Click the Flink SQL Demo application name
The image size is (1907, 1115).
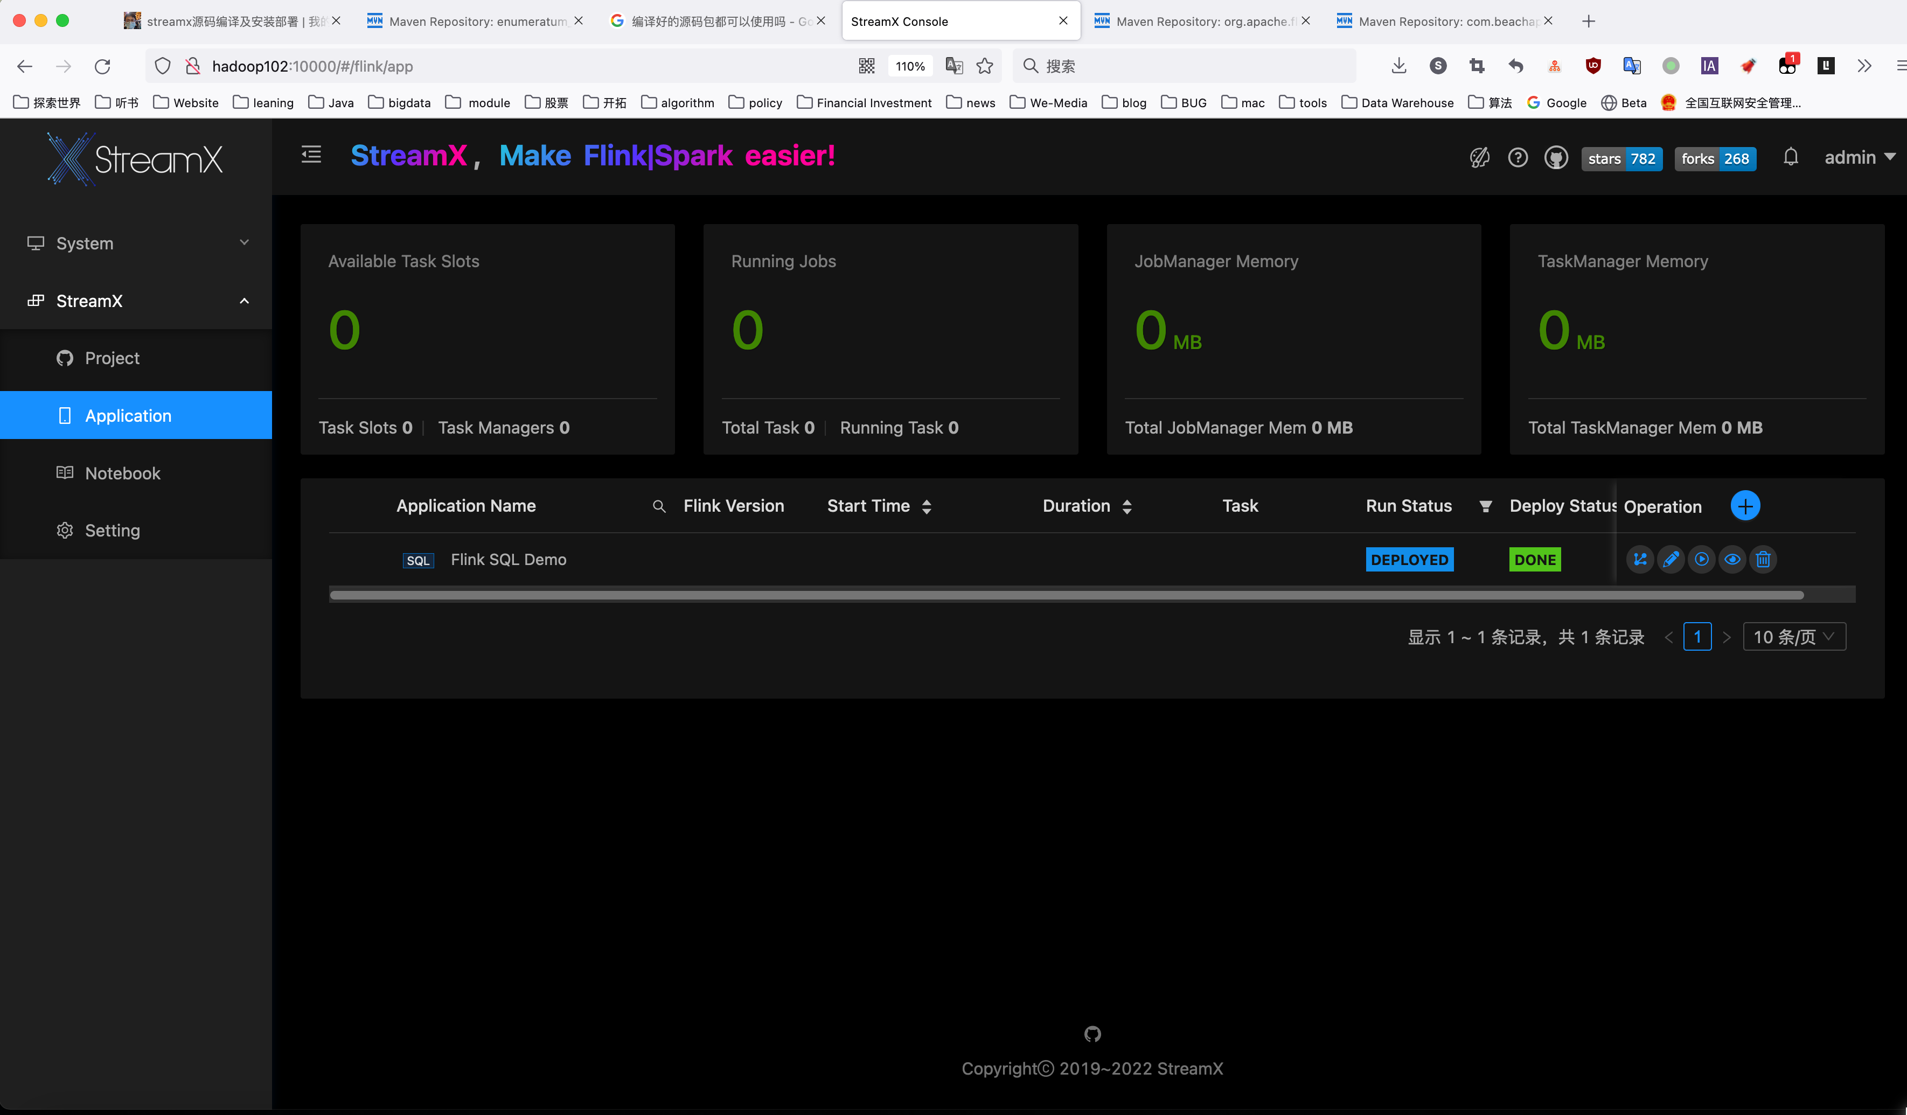(x=509, y=560)
